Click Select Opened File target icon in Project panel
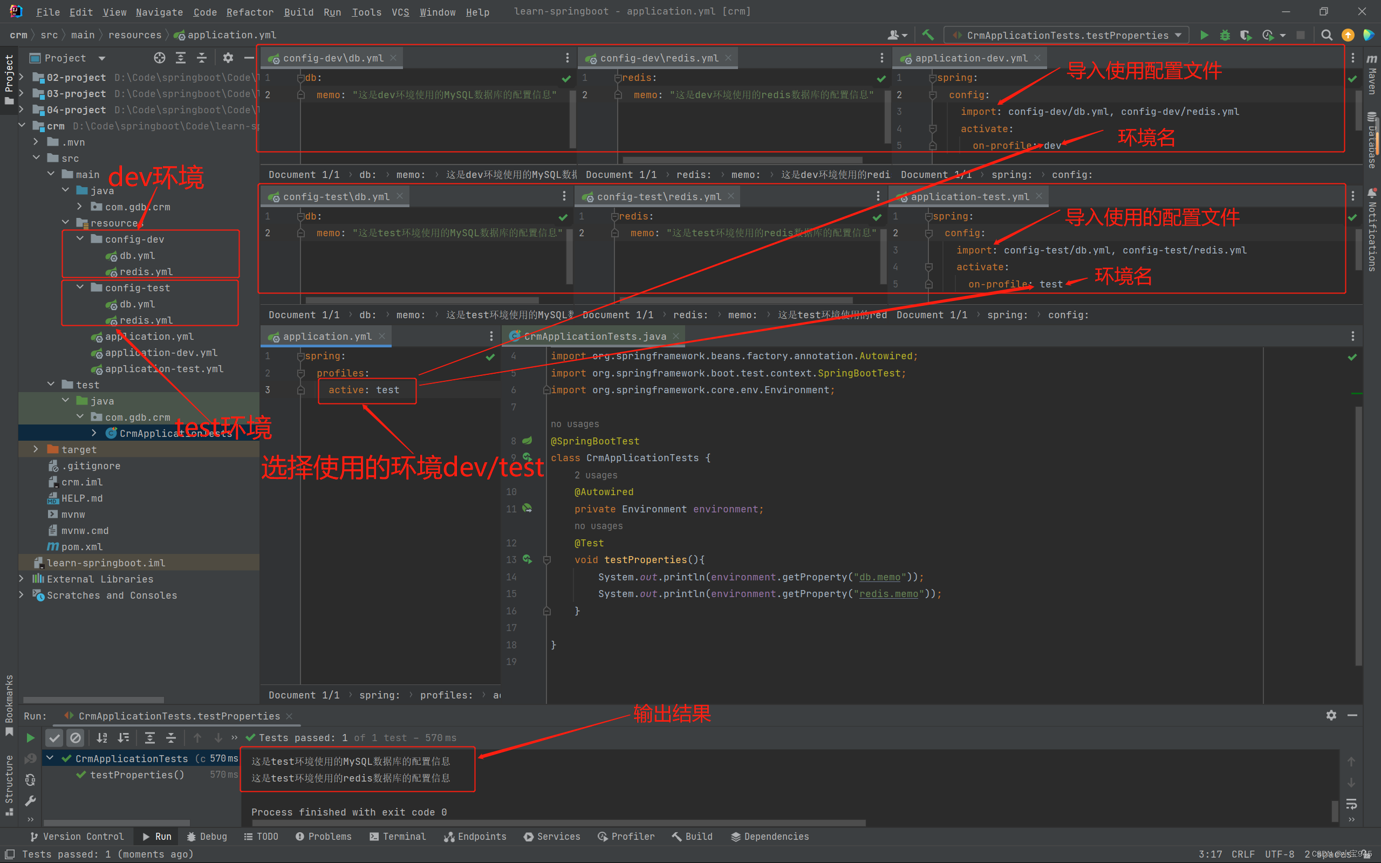Image resolution: width=1381 pixels, height=863 pixels. (160, 58)
